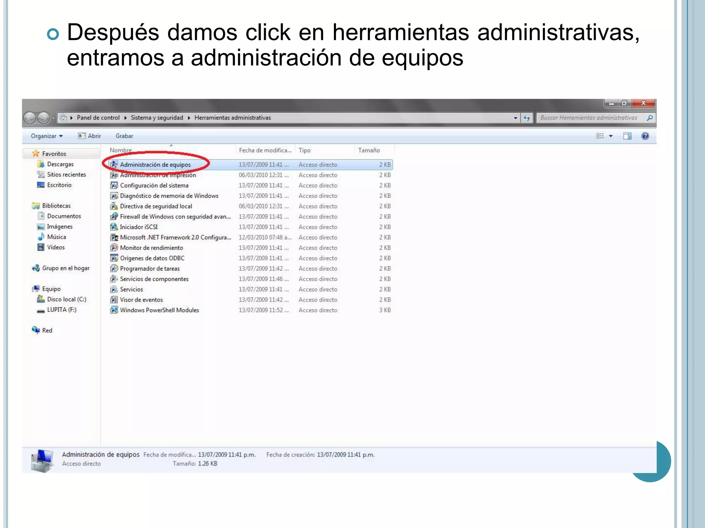Go to Sistema y seguridad breadcrumb
Viewport: 705px width, 528px height.
click(x=157, y=118)
